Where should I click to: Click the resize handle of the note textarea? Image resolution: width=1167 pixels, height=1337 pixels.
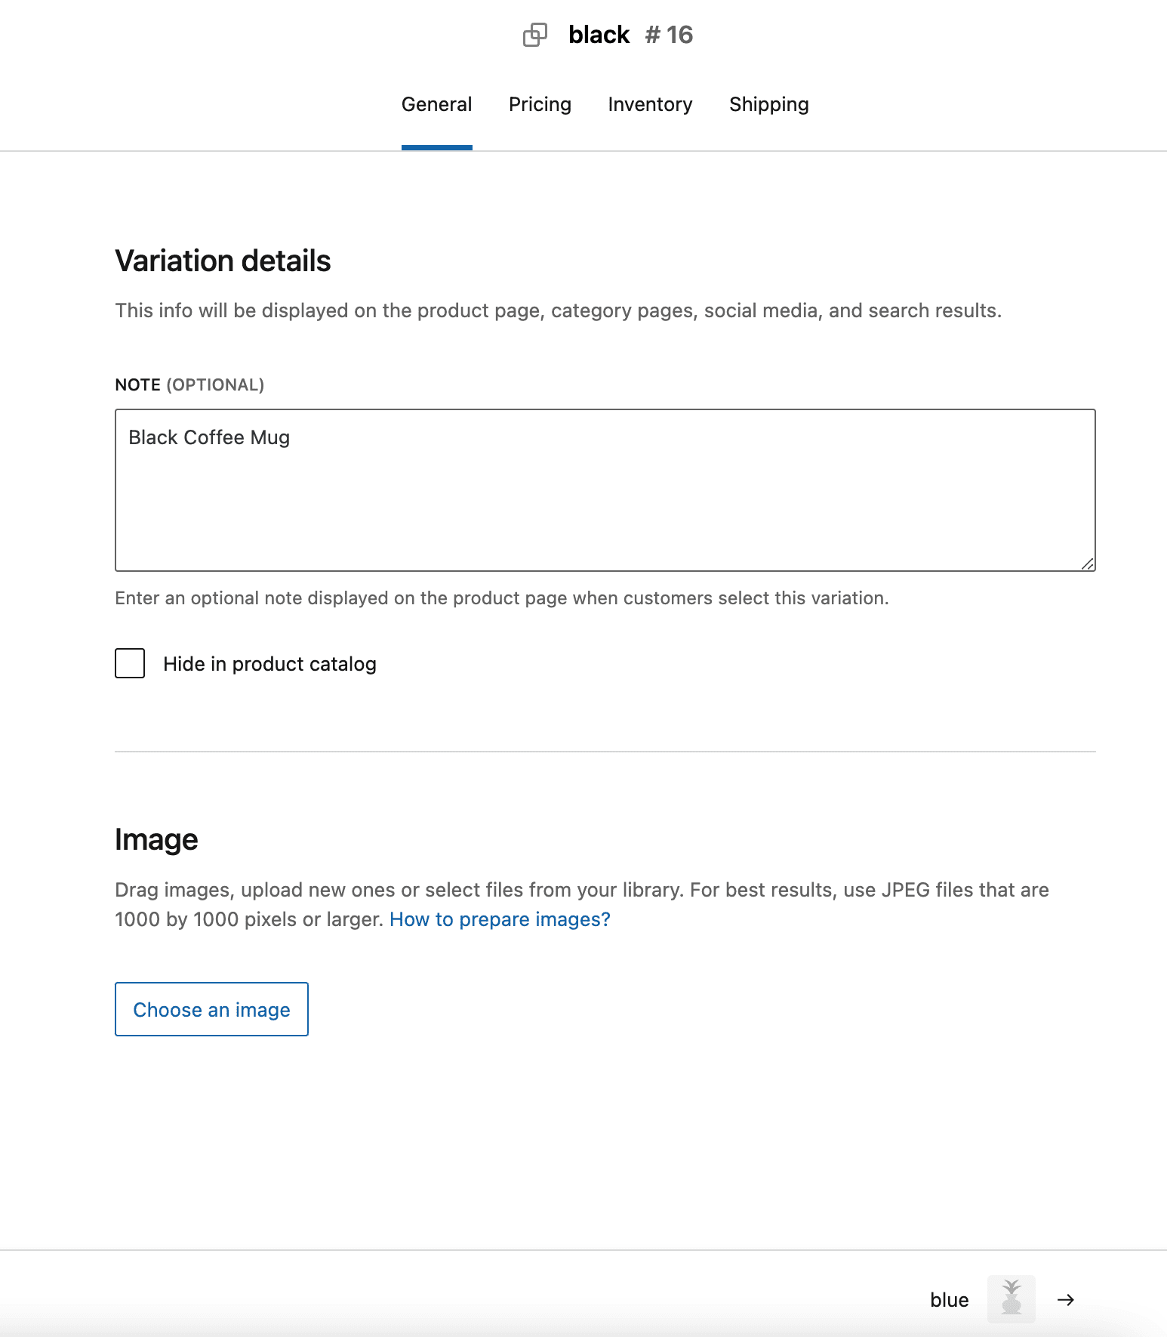click(1087, 564)
